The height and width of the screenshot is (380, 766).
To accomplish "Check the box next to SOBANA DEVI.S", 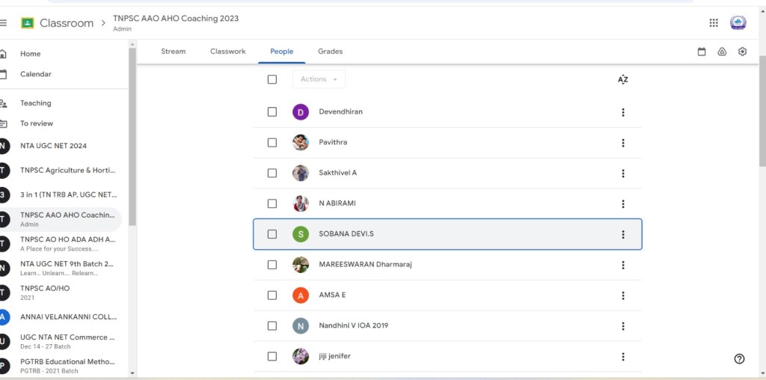I will (272, 234).
